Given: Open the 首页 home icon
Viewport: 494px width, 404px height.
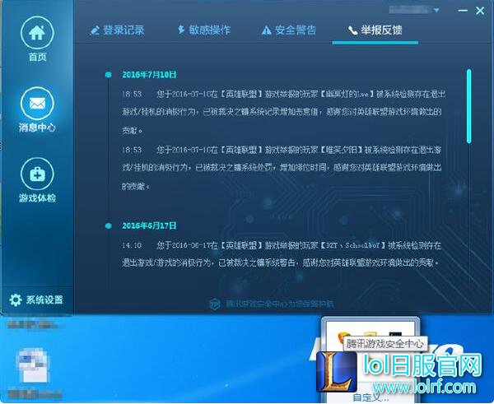Looking at the screenshot, I should tap(37, 33).
